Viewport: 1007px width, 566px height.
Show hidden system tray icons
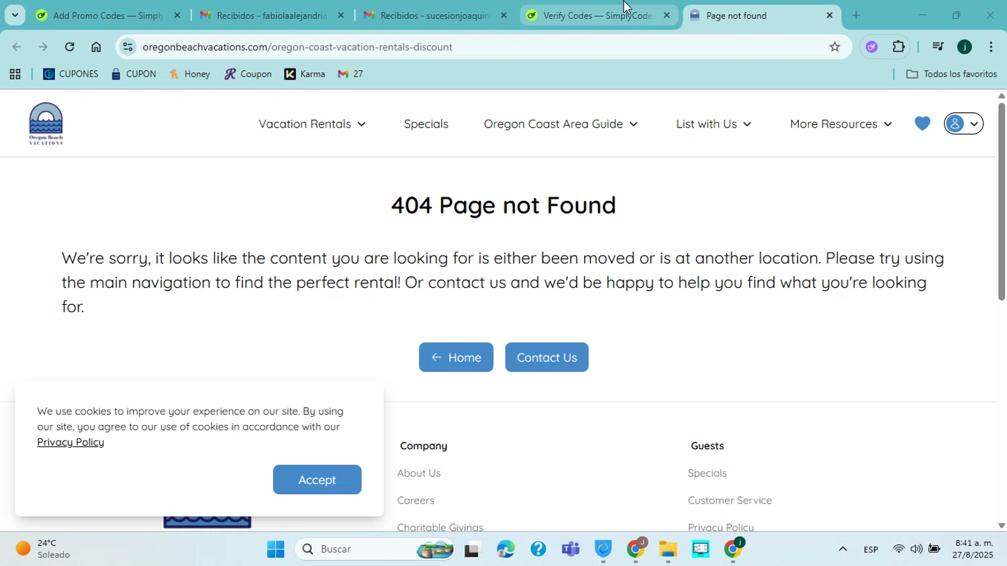click(843, 549)
